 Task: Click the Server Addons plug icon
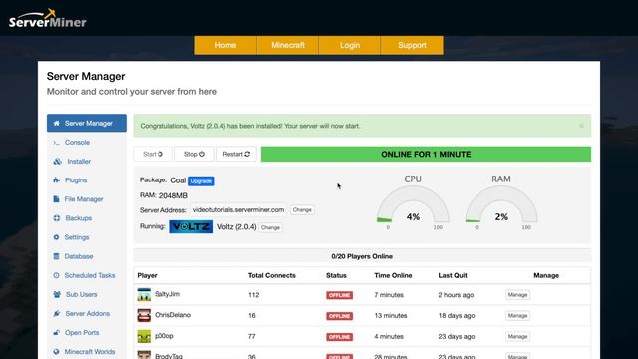coord(57,313)
